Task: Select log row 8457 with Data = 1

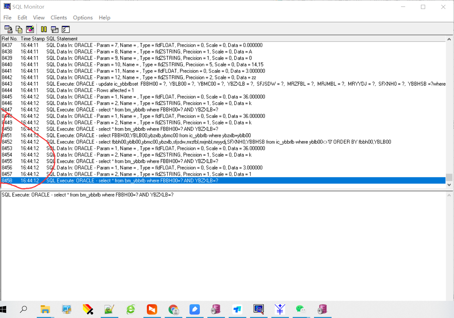Action: pos(224,174)
